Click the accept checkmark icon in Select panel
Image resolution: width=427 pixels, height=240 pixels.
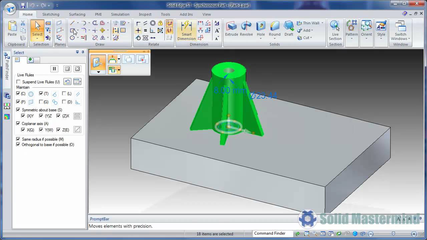click(x=67, y=69)
